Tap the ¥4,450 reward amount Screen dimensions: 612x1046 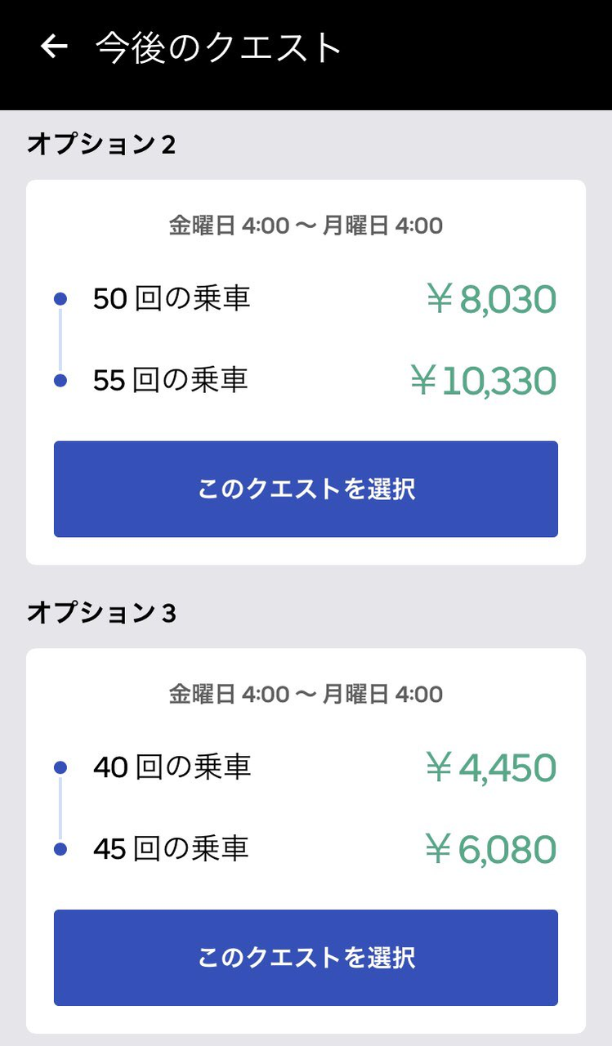click(x=491, y=768)
